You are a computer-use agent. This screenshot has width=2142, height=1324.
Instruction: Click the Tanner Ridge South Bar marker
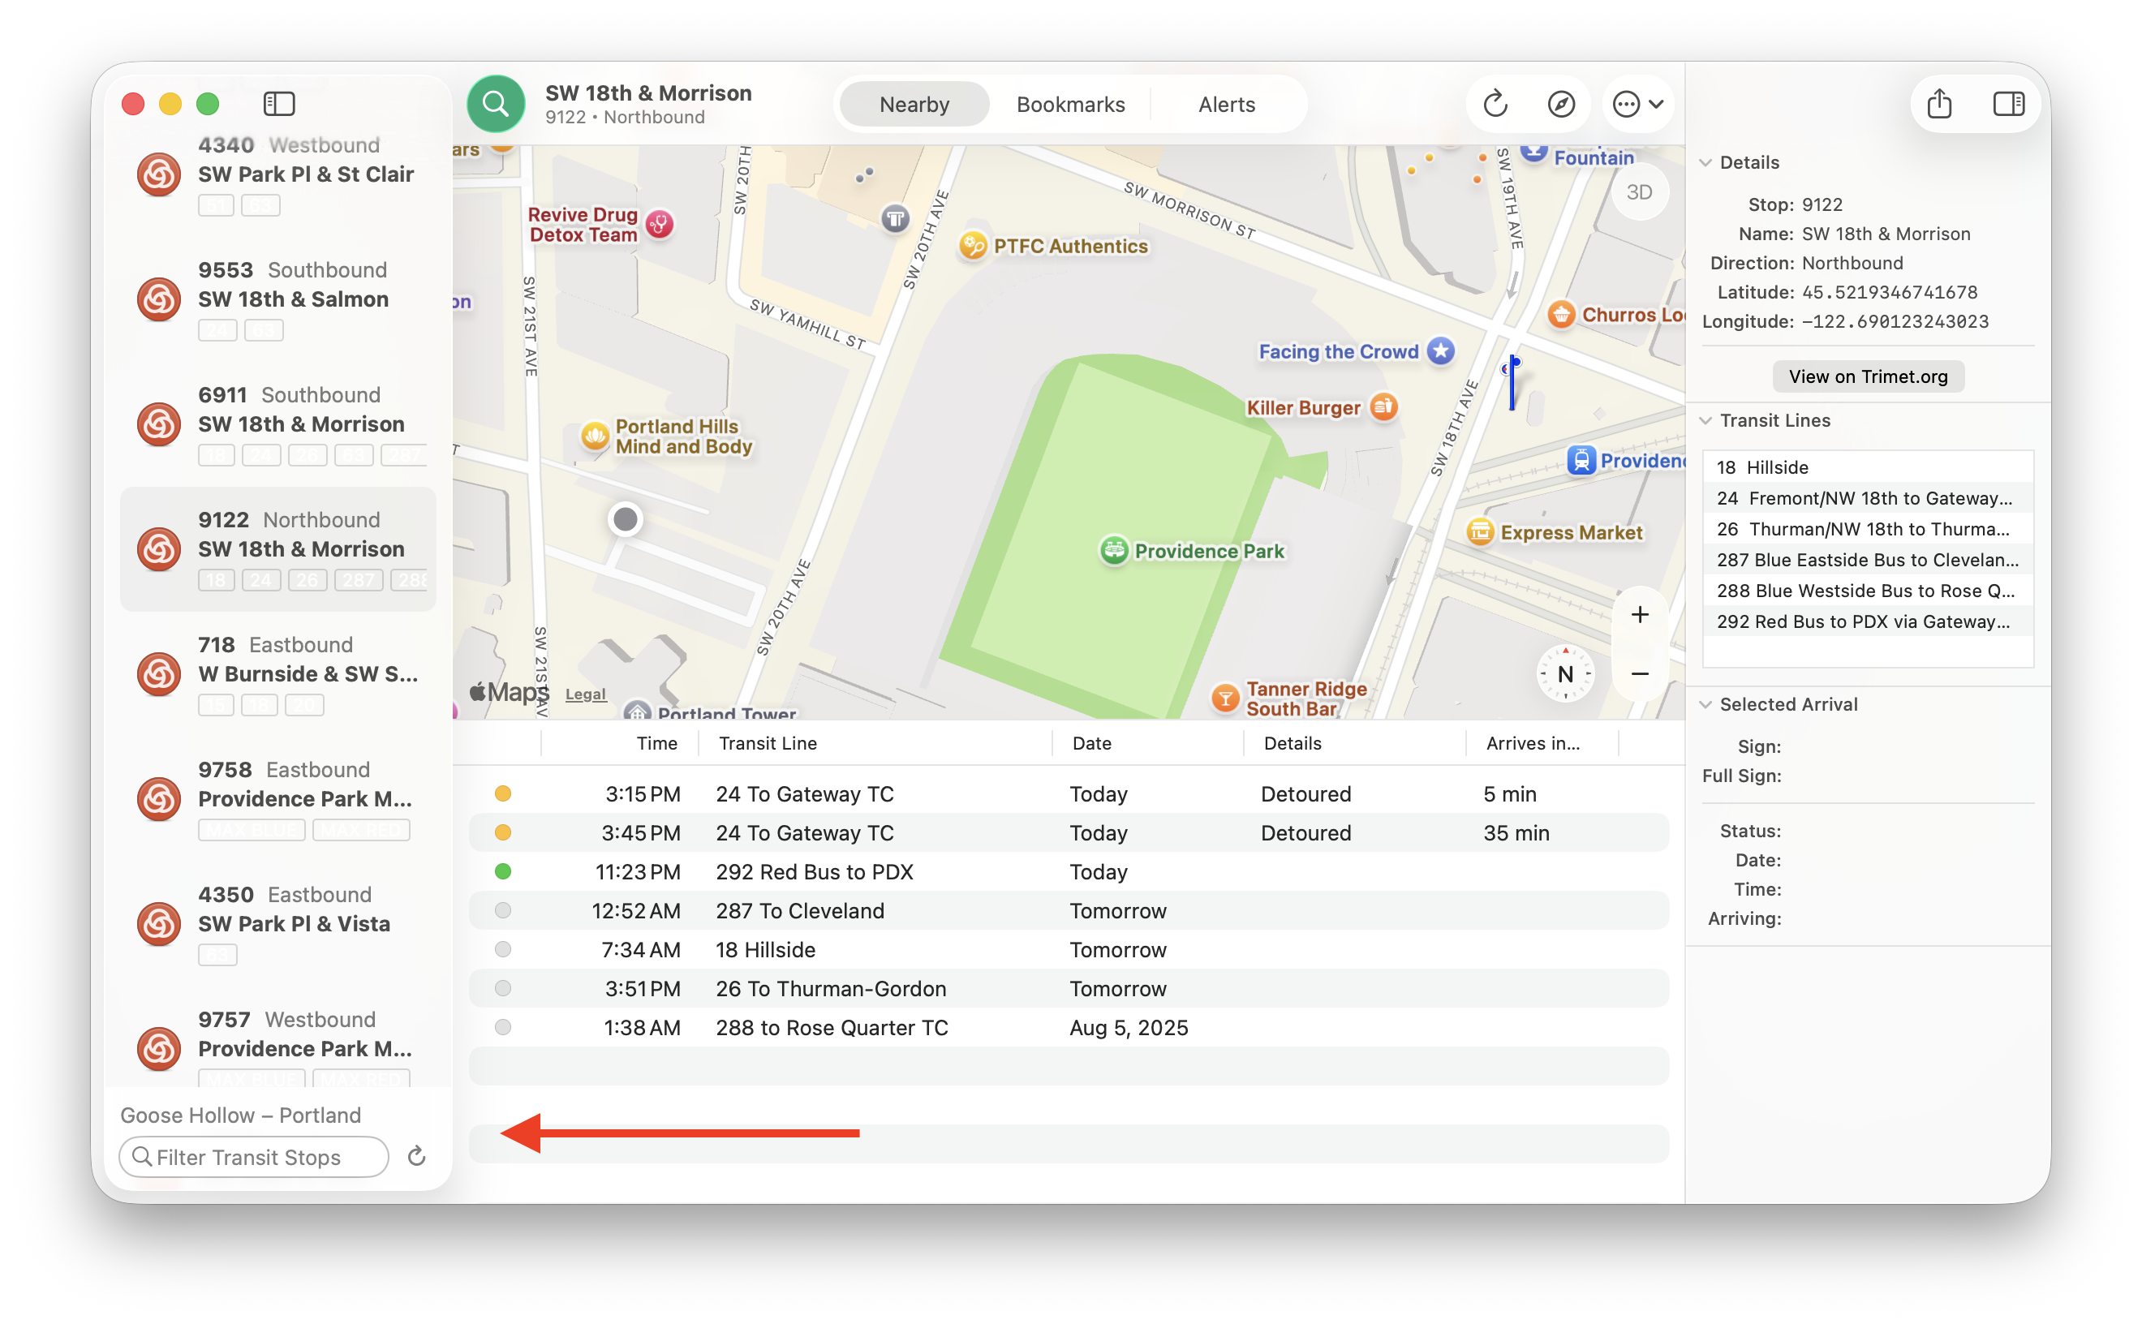coord(1224,699)
